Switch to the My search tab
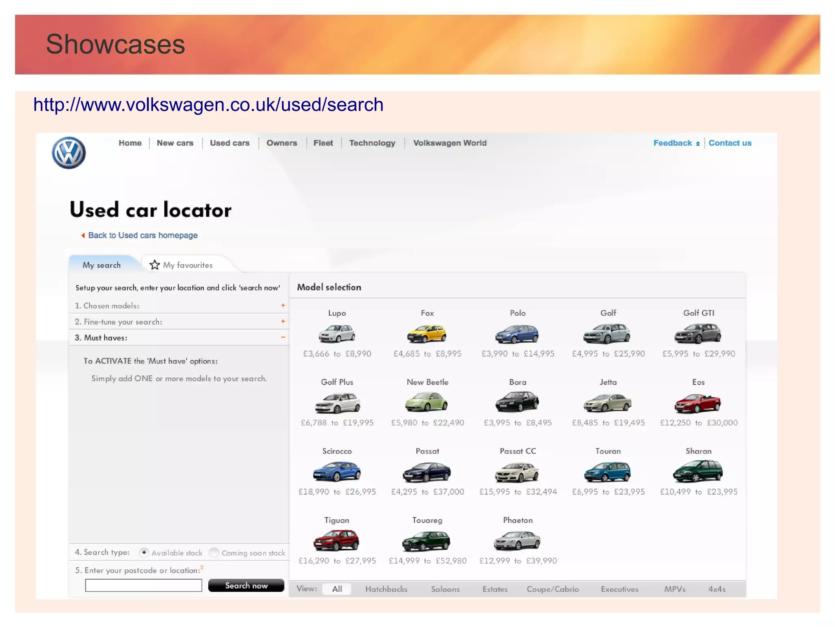The width and height of the screenshot is (835, 627). pyautogui.click(x=102, y=265)
